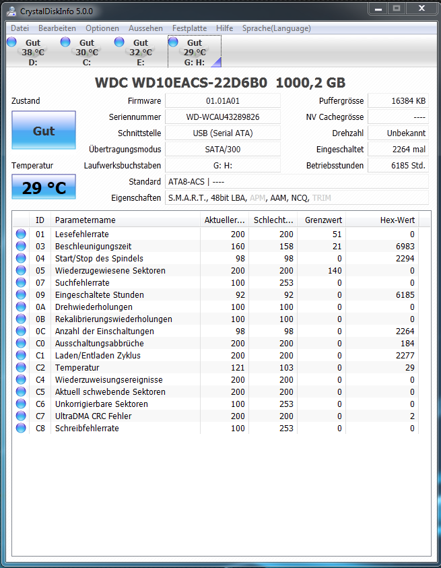The width and height of the screenshot is (441, 568).
Task: Click the Schlecht... column header
Action: (273, 220)
